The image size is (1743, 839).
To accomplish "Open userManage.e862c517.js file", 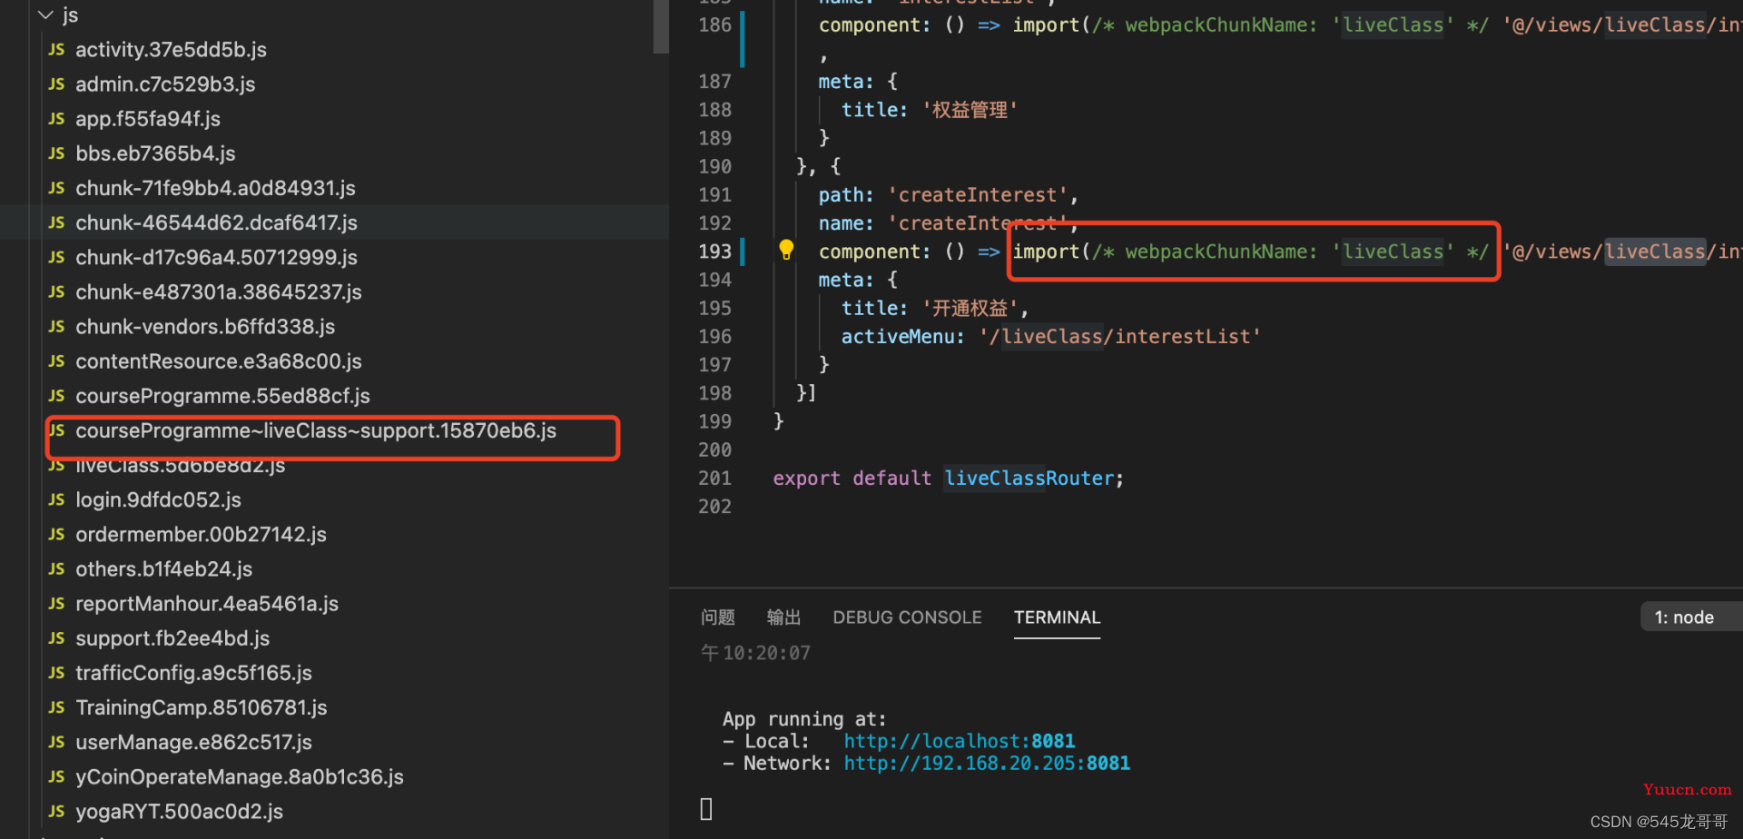I will (x=193, y=743).
